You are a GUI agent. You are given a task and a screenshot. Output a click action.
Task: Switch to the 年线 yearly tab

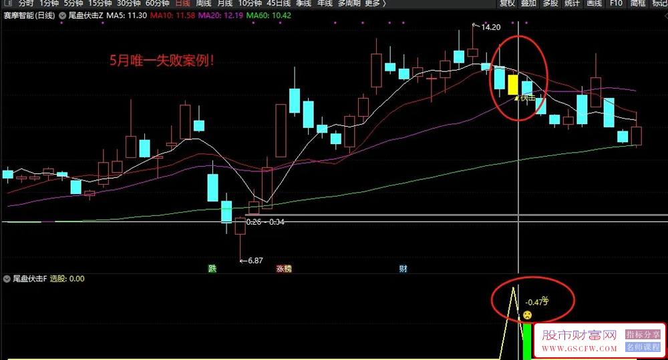pos(325,3)
